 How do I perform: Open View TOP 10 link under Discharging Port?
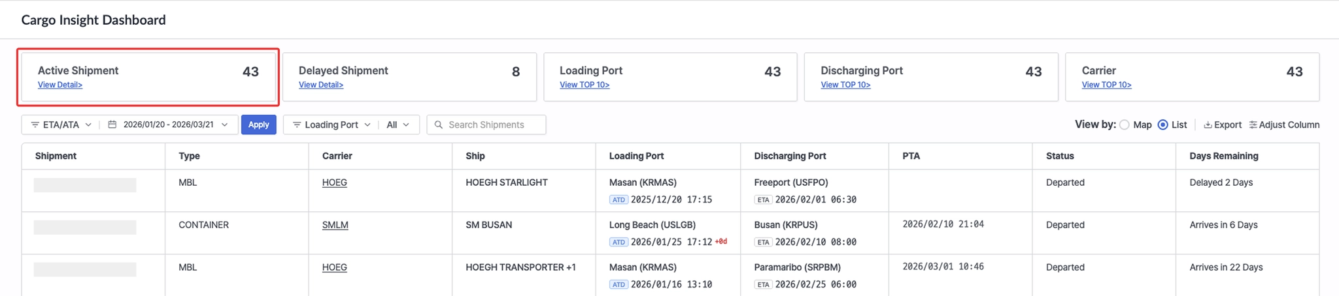pos(845,85)
